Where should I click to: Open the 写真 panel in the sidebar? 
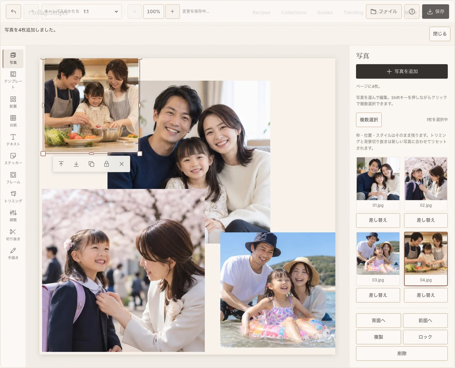pos(13,58)
